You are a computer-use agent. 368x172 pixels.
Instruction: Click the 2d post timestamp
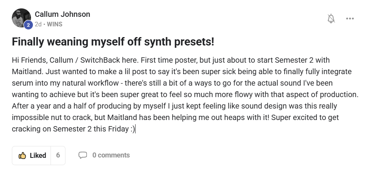point(38,24)
